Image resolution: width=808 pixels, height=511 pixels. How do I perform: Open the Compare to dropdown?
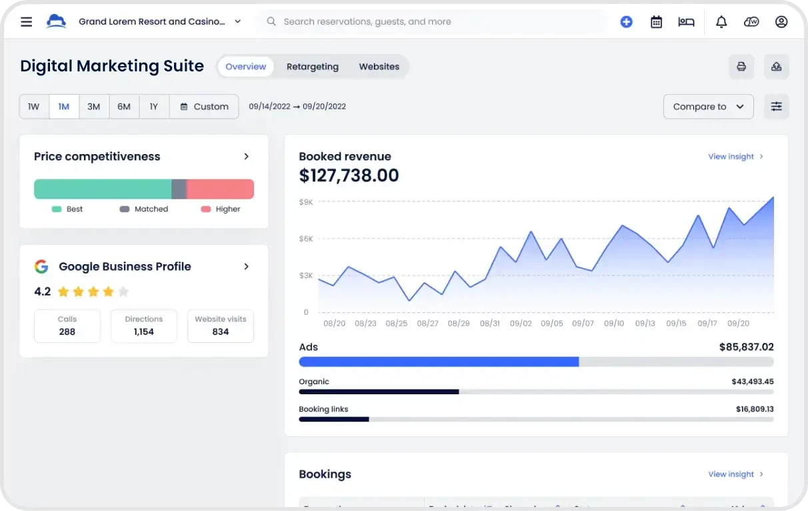point(709,107)
